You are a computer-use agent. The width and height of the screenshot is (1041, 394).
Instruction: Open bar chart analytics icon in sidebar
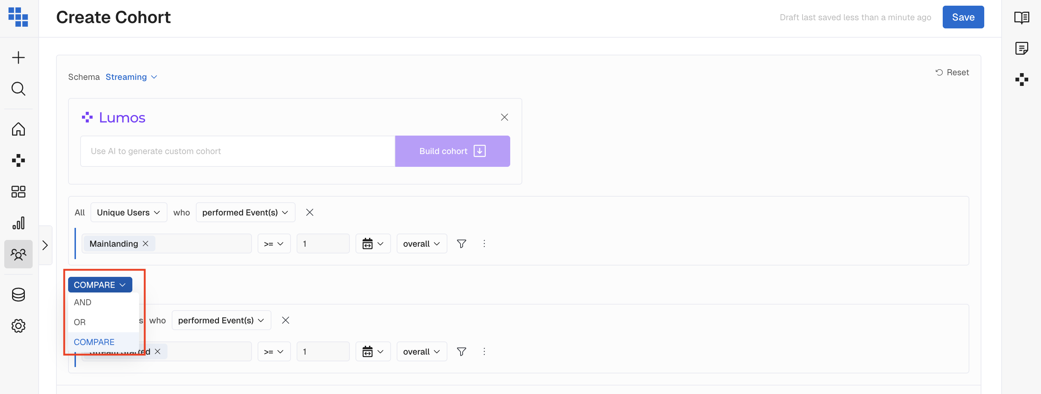[x=18, y=223]
